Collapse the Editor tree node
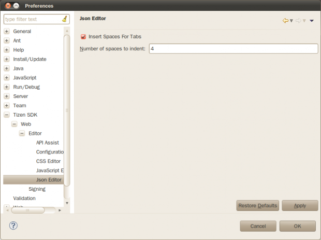 [22, 134]
